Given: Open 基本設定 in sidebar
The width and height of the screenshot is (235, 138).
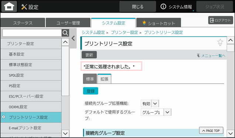Looking at the screenshot, I should pos(31,54).
